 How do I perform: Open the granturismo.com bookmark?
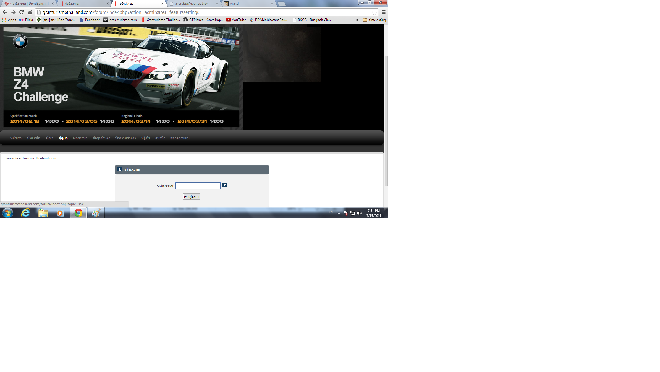click(120, 20)
